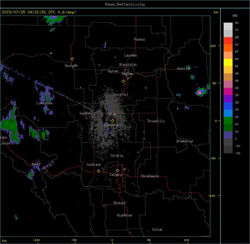Click the magenta 42 dBZ legend color

228,91
